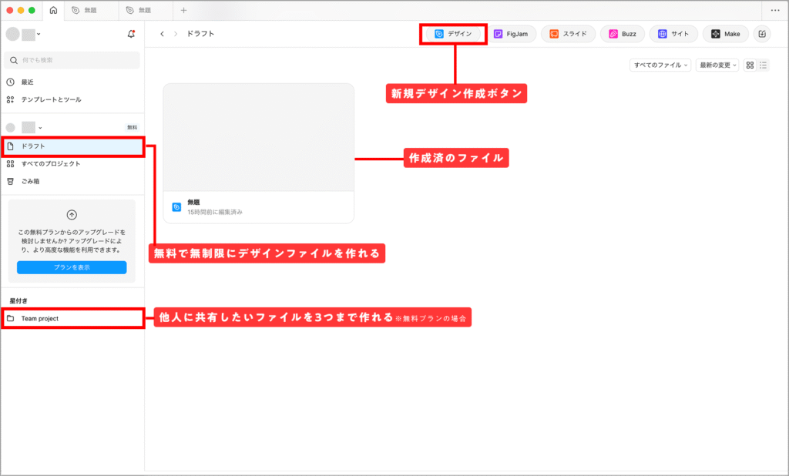Click the 何でも検索 search field
The height and width of the screenshot is (476, 789).
click(x=72, y=60)
